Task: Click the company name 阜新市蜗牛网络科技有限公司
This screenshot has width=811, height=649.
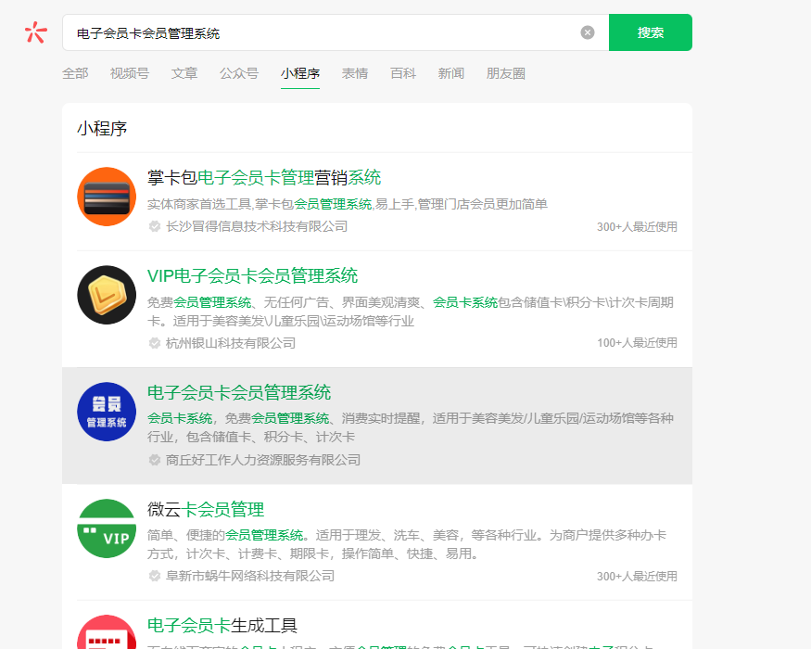Action: [250, 576]
